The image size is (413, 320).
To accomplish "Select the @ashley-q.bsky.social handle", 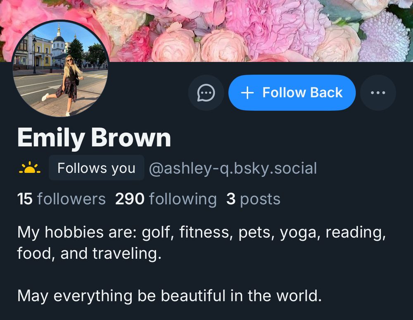I will coord(233,168).
